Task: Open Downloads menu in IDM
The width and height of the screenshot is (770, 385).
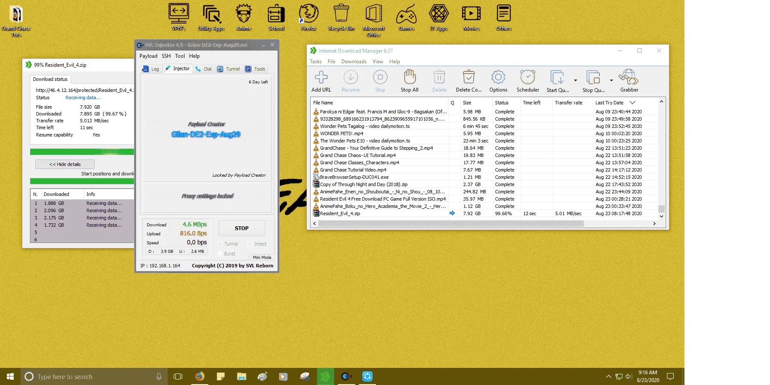Action: click(x=354, y=62)
